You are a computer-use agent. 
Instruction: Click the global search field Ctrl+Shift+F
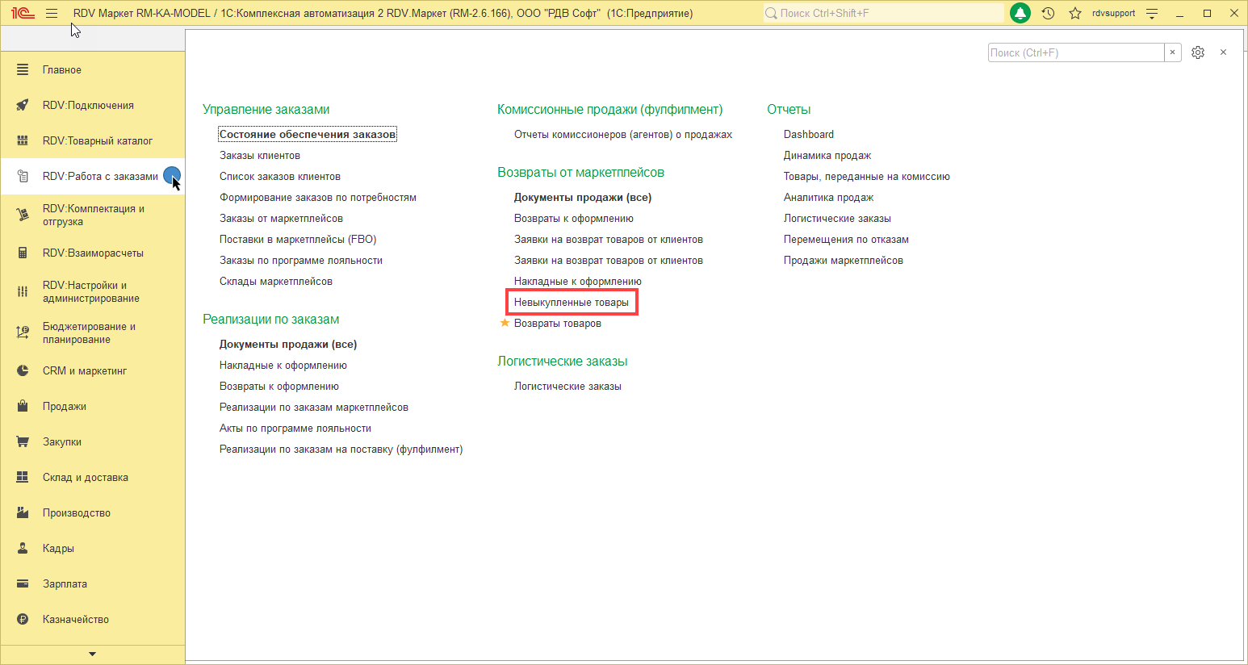point(883,13)
